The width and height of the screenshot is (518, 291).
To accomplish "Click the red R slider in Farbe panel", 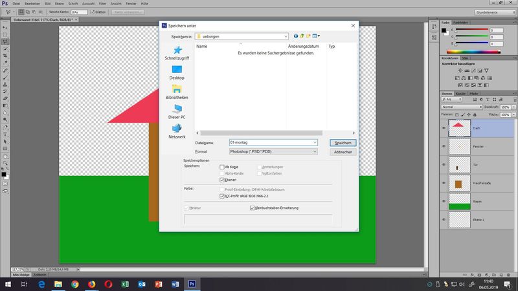I will 472,30.
